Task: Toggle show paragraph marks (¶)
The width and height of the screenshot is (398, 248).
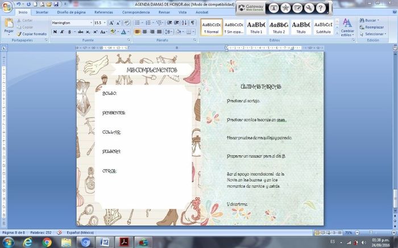Action: pos(193,23)
